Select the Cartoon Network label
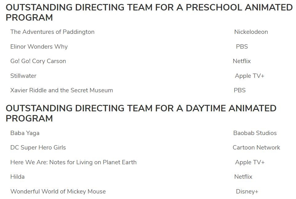The height and width of the screenshot is (199, 296). pos(256,148)
